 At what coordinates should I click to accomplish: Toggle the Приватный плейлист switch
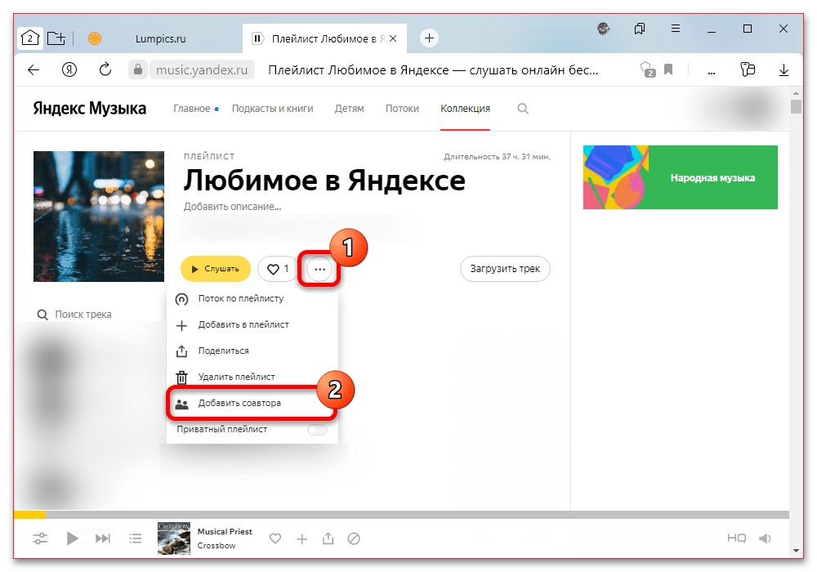317,429
